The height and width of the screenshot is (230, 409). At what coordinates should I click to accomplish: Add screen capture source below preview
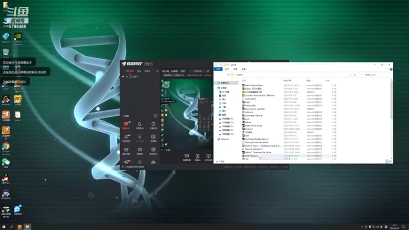click(187, 157)
